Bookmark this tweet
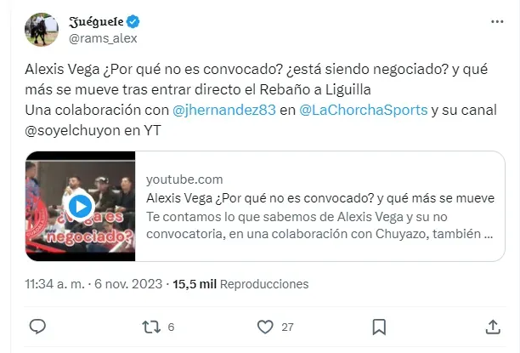This screenshot has height=353, width=520. point(379,327)
